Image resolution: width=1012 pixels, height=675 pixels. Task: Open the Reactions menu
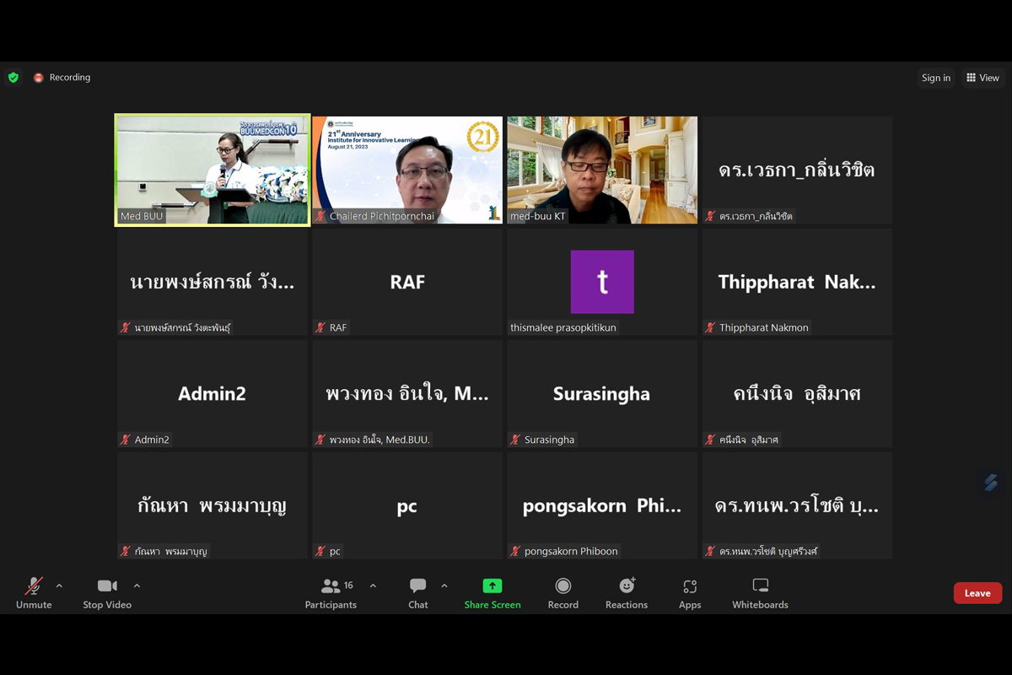[627, 593]
